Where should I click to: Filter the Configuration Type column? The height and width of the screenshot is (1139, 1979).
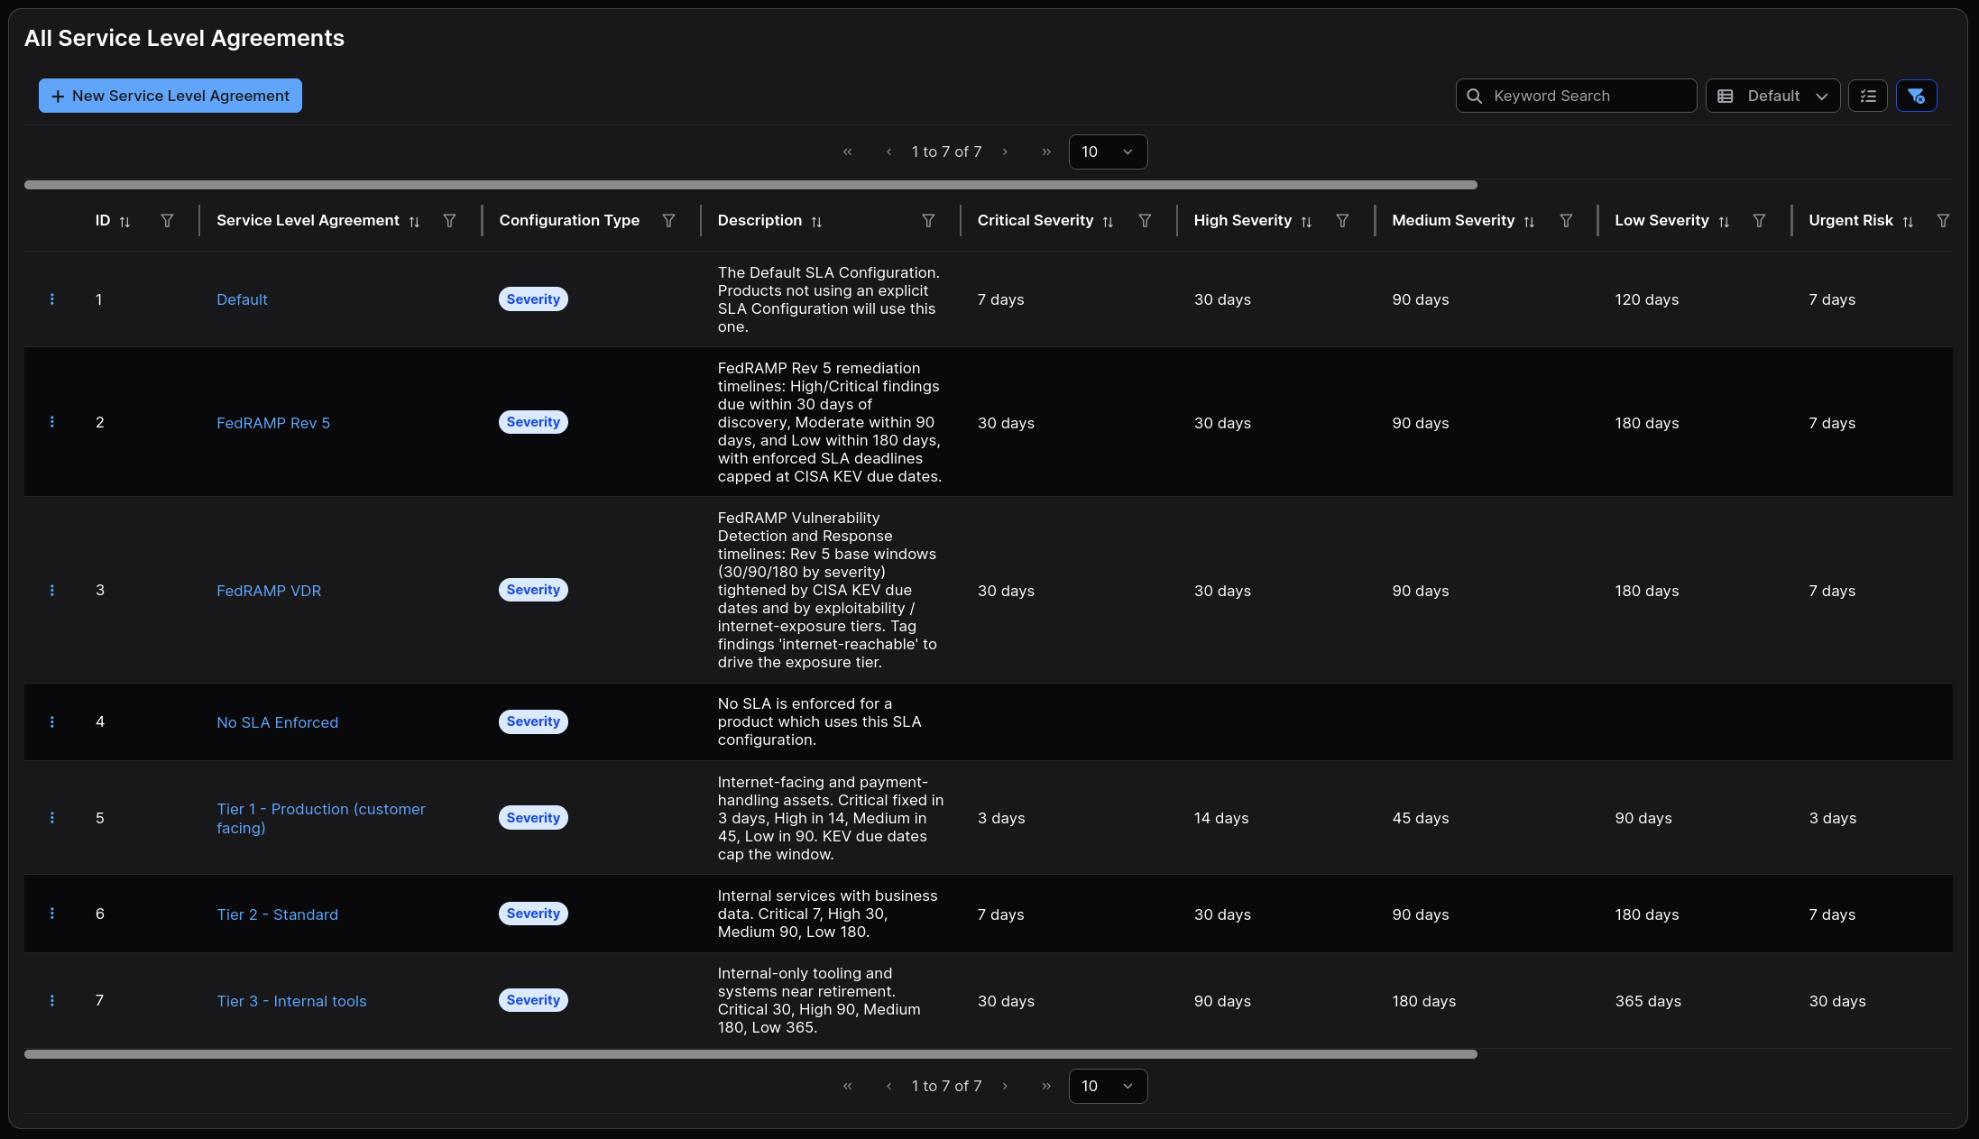pyautogui.click(x=668, y=221)
